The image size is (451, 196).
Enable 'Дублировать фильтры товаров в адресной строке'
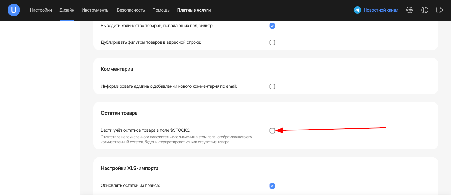coord(272,42)
